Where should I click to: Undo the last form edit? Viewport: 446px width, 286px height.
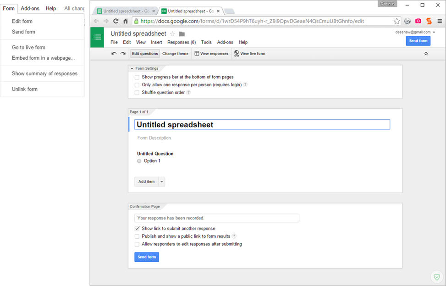[x=114, y=54]
